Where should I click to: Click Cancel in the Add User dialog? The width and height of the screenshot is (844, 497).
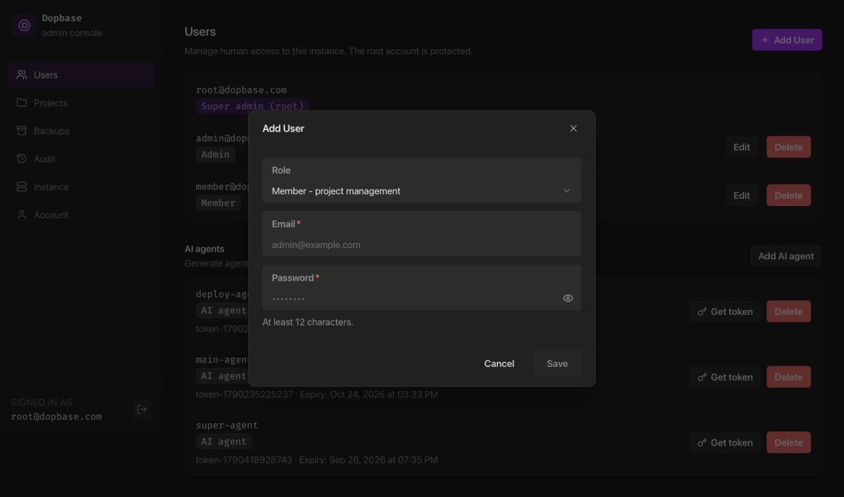499,363
